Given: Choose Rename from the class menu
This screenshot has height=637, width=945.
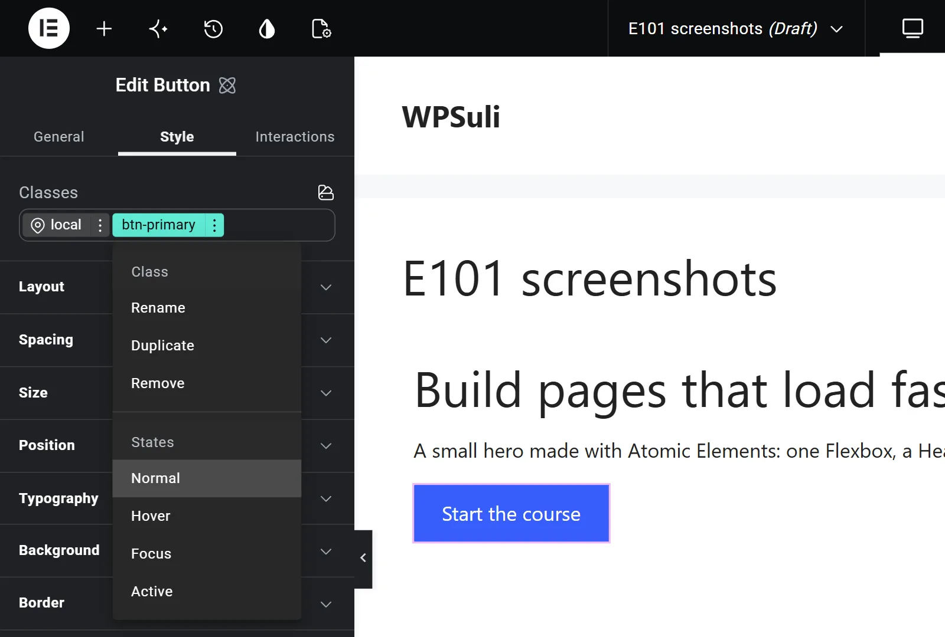Looking at the screenshot, I should point(207,308).
